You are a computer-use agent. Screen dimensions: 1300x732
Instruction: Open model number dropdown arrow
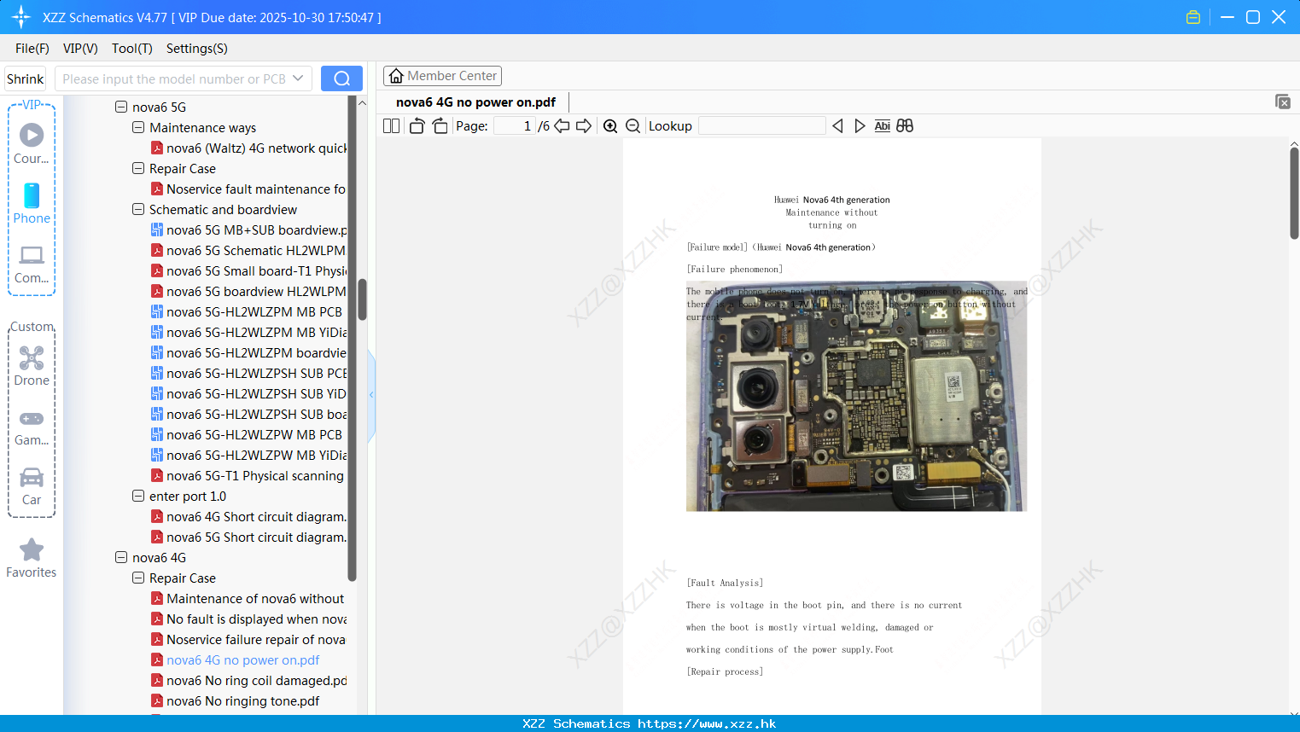[x=298, y=78]
